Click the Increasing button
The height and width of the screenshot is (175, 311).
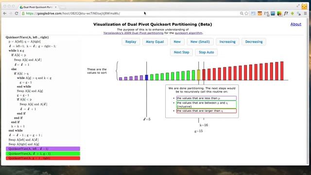click(227, 42)
